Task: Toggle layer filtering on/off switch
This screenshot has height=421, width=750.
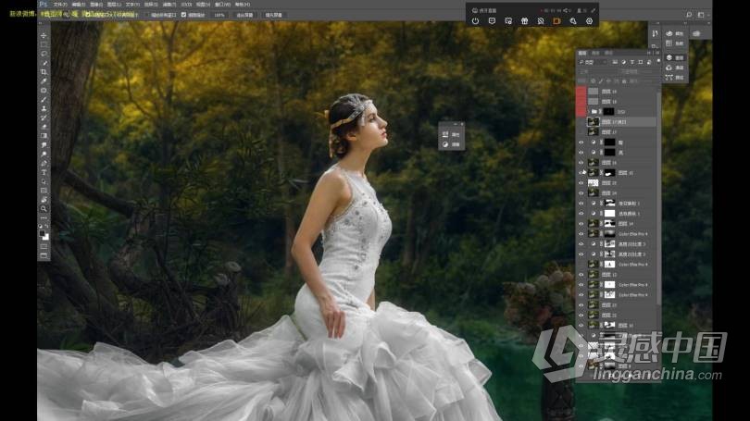Action: (658, 61)
